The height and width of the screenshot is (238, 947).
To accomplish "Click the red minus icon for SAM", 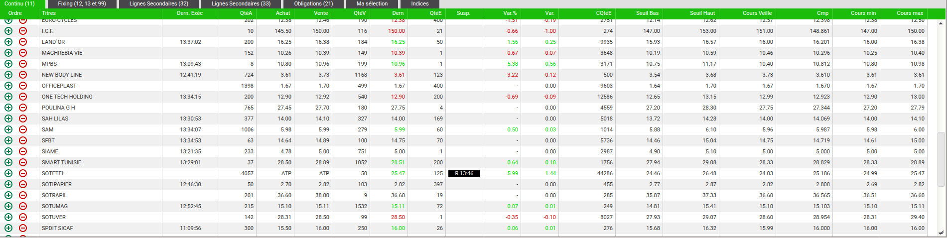I will (x=23, y=129).
